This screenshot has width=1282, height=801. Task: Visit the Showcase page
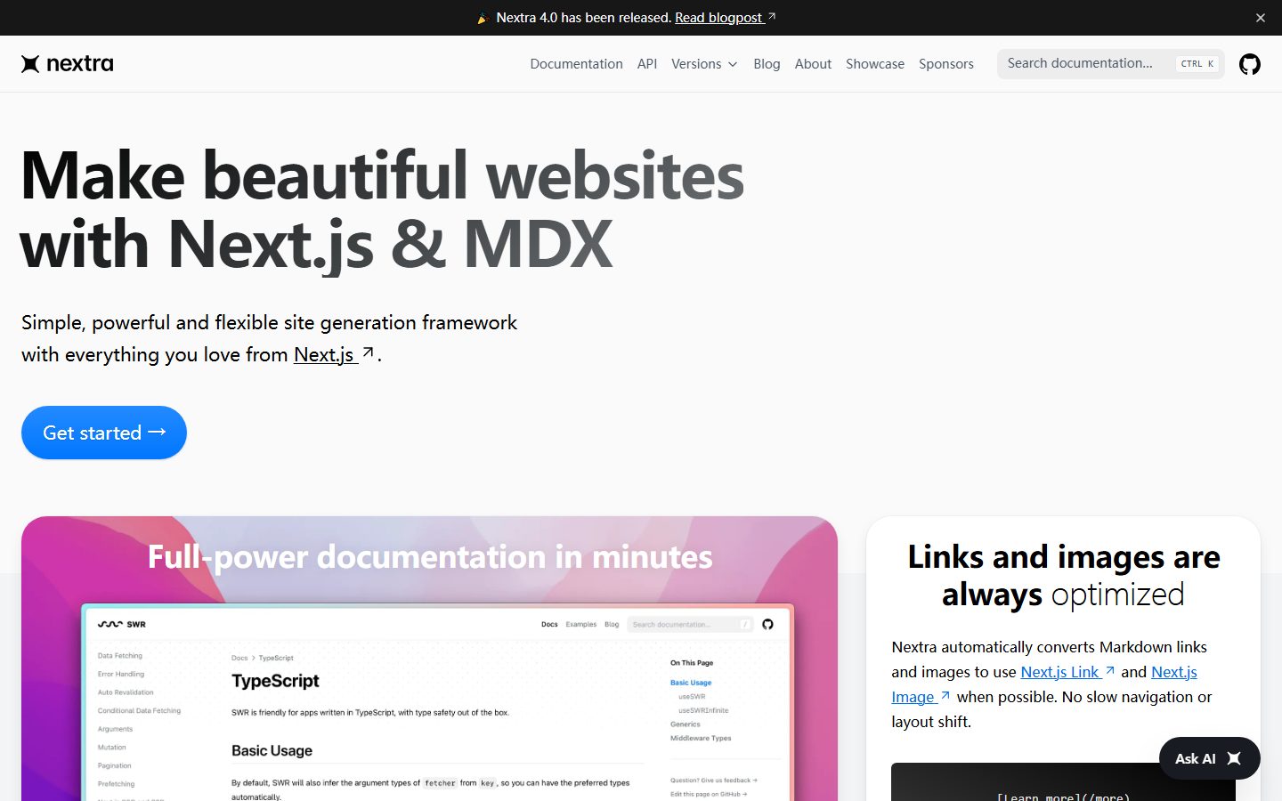point(875,64)
